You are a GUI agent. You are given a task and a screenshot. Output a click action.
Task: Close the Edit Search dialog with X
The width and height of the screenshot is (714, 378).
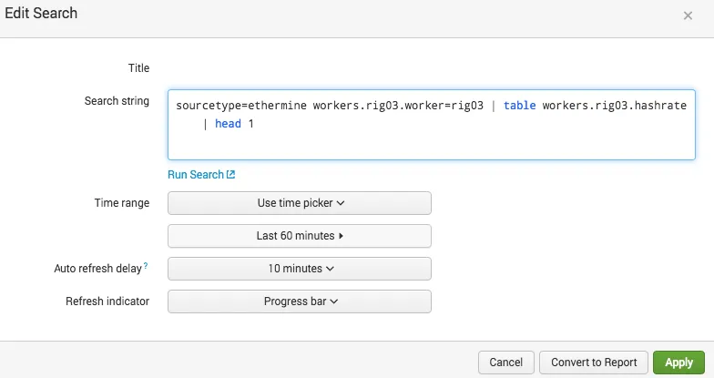pos(688,16)
